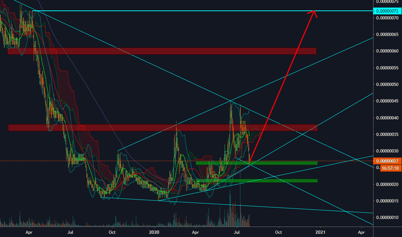Click the 0.00000065 price axis label

[387, 34]
